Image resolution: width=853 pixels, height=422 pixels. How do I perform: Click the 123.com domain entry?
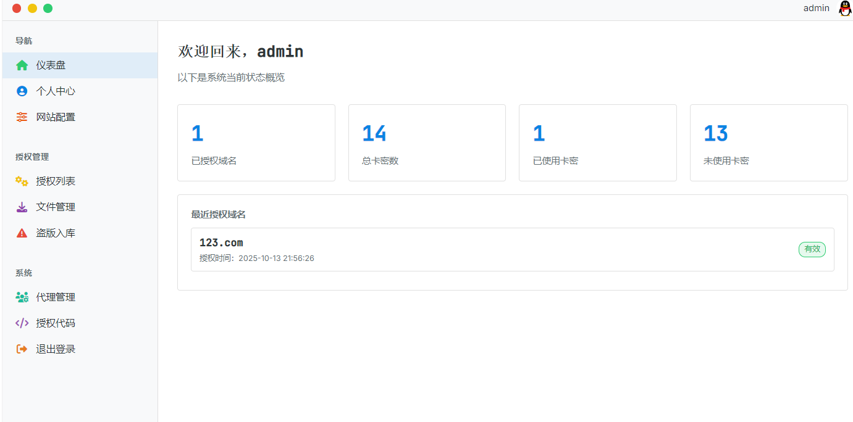pos(221,242)
